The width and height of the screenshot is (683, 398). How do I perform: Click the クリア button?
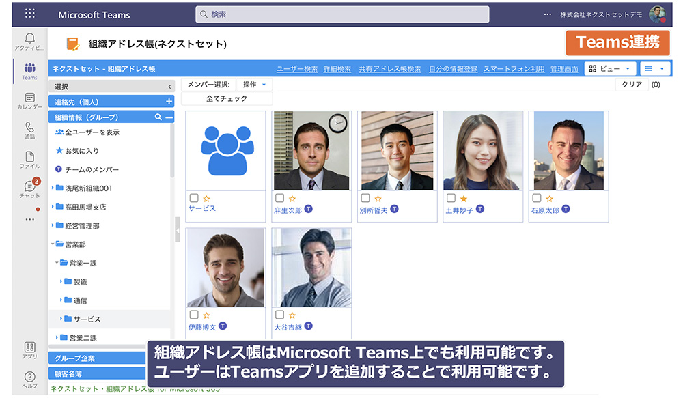click(x=632, y=84)
